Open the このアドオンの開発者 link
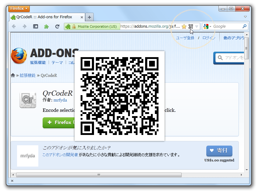This screenshot has width=258, height=193. pyautogui.click(x=60, y=155)
